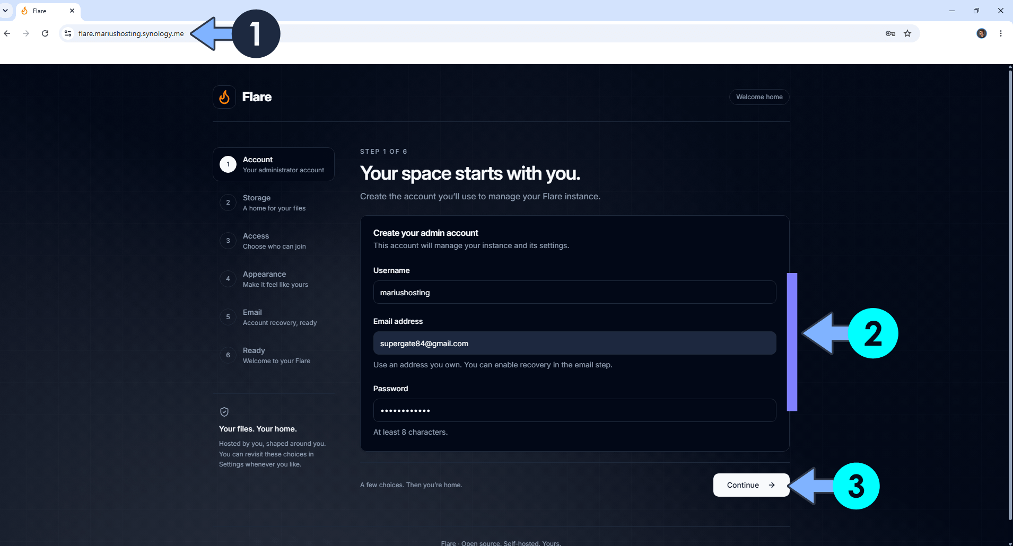
Task: Select step 2 Storage in sidebar
Action: [274, 202]
